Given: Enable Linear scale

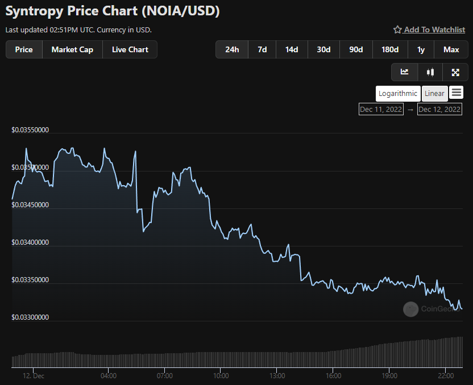Looking at the screenshot, I should click(434, 94).
